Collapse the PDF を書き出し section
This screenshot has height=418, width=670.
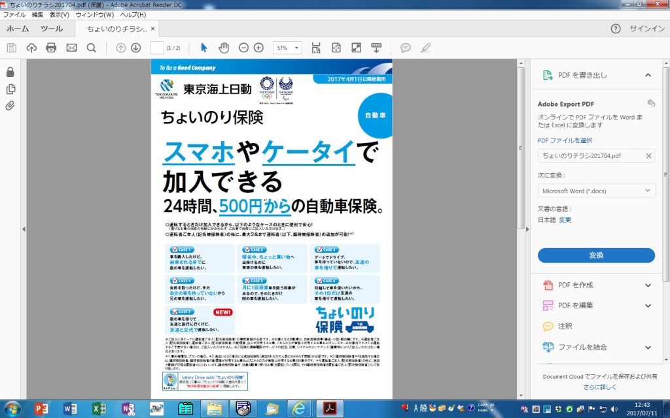point(648,75)
